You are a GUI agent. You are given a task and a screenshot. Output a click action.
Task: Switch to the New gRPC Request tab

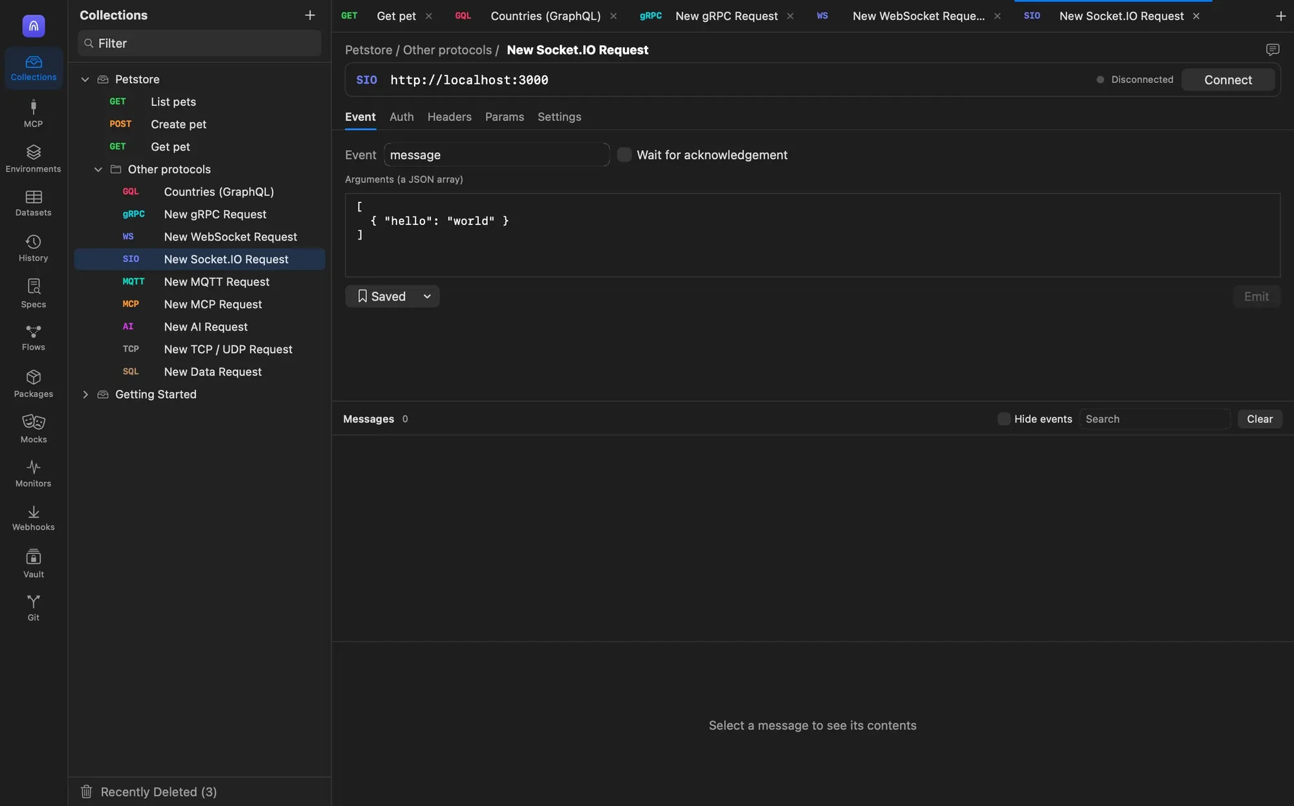click(727, 16)
